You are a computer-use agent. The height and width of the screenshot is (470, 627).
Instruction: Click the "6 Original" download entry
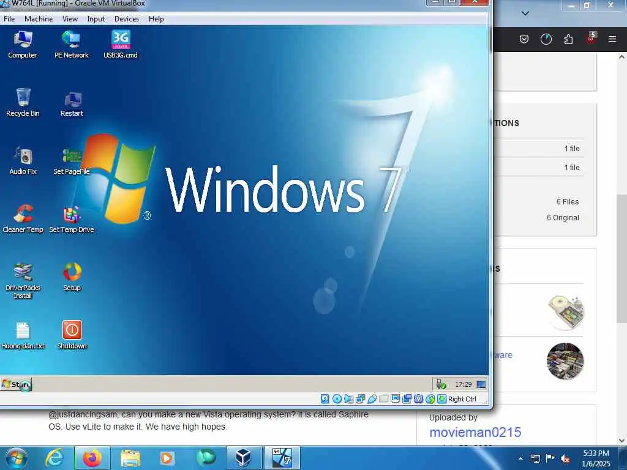tap(563, 218)
